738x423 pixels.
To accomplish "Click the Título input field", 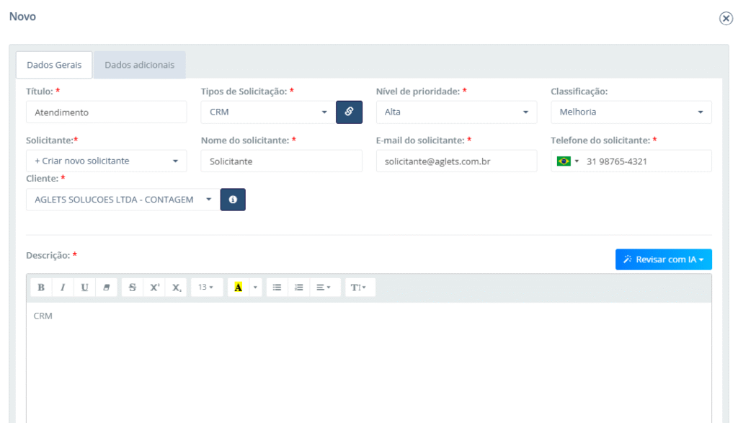I will tap(106, 112).
